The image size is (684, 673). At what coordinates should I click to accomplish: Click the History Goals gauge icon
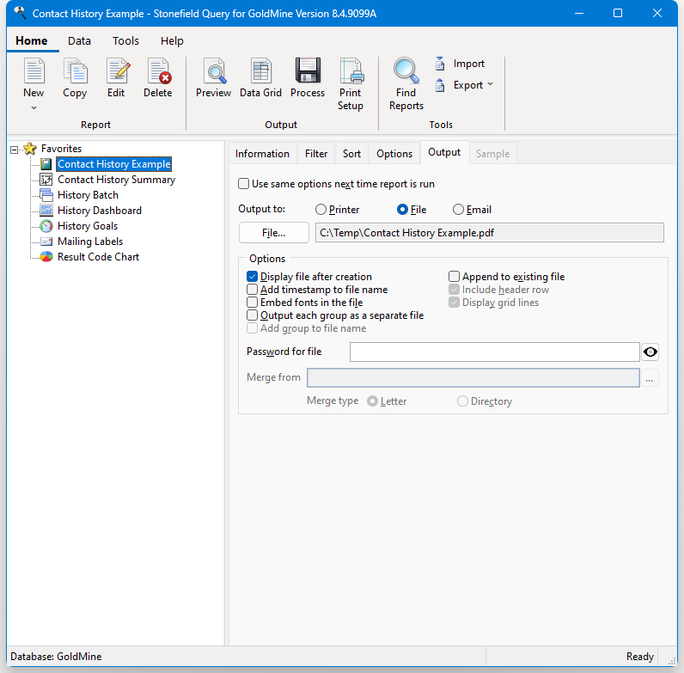pos(46,226)
